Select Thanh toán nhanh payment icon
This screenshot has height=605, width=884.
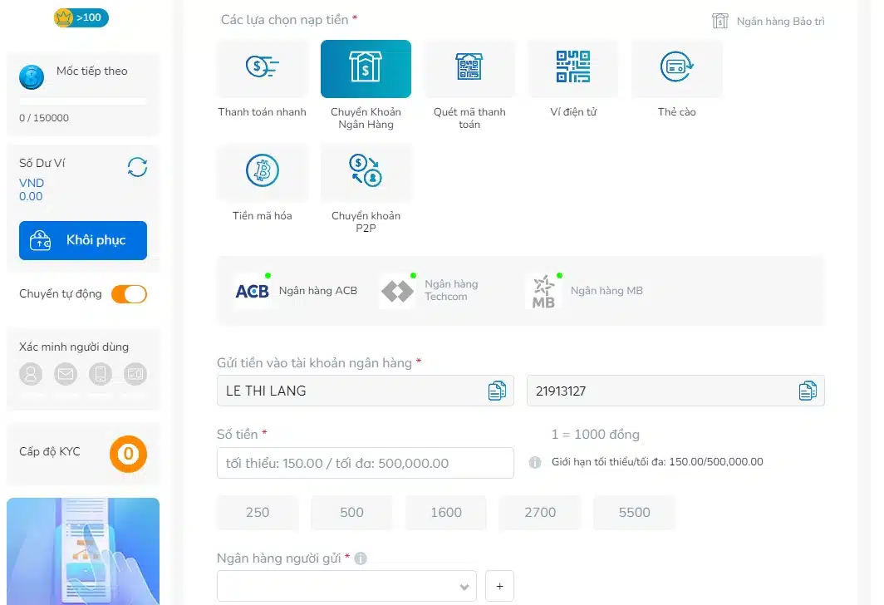coord(262,69)
